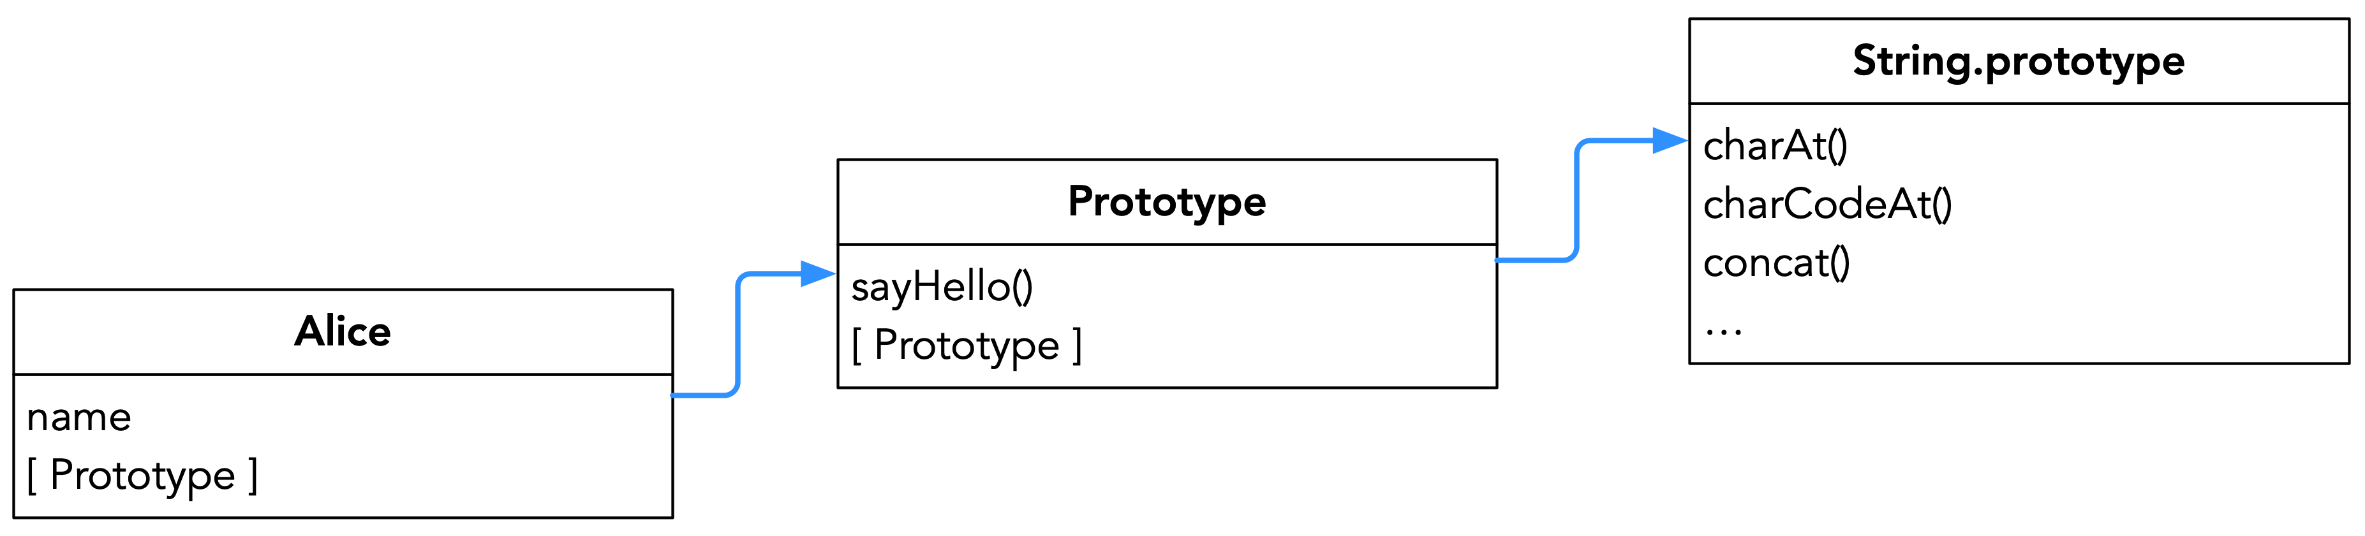Click vertical segment of Alice-to-Prototype arrow

click(738, 335)
